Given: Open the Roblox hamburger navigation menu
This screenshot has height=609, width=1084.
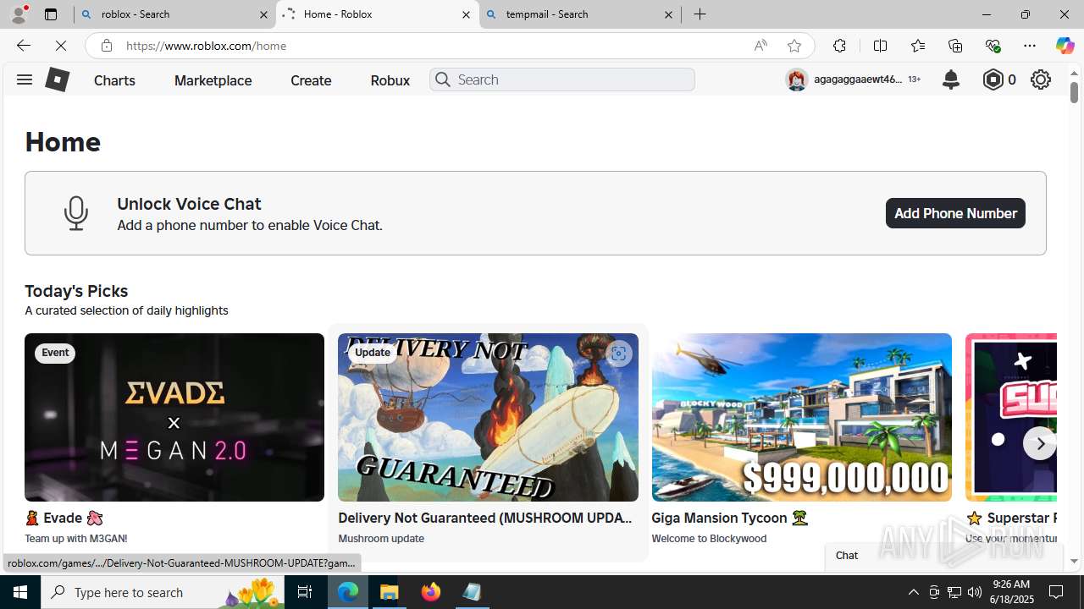Looking at the screenshot, I should [x=24, y=80].
